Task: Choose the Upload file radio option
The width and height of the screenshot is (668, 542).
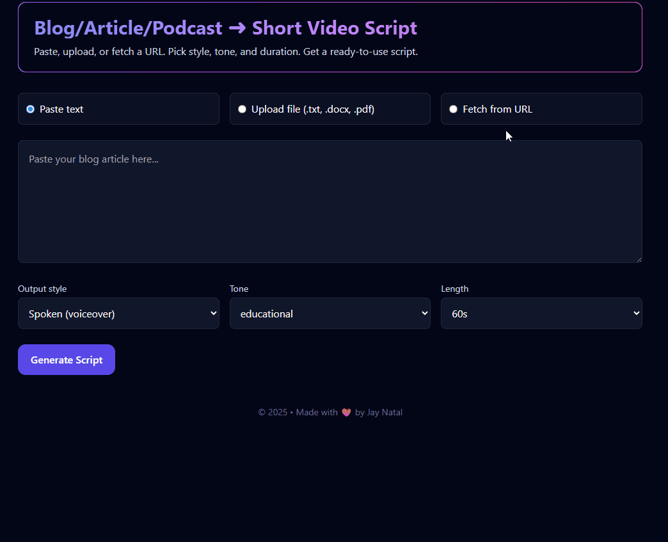Action: point(242,109)
